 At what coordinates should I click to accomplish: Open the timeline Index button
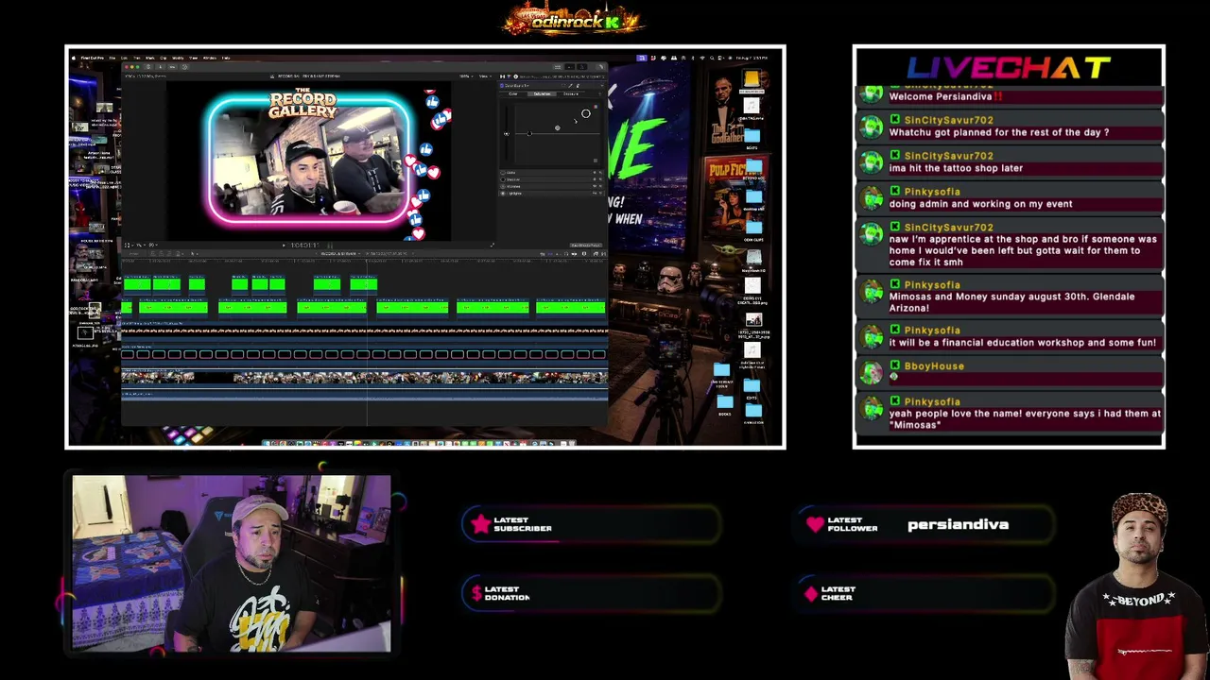(x=133, y=253)
